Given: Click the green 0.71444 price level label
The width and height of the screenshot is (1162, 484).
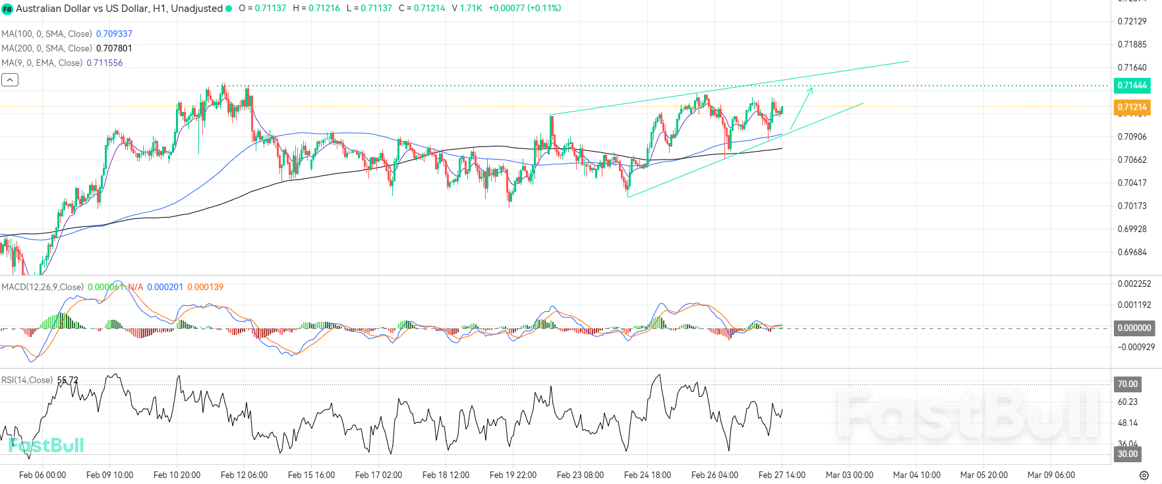Looking at the screenshot, I should click(x=1132, y=85).
